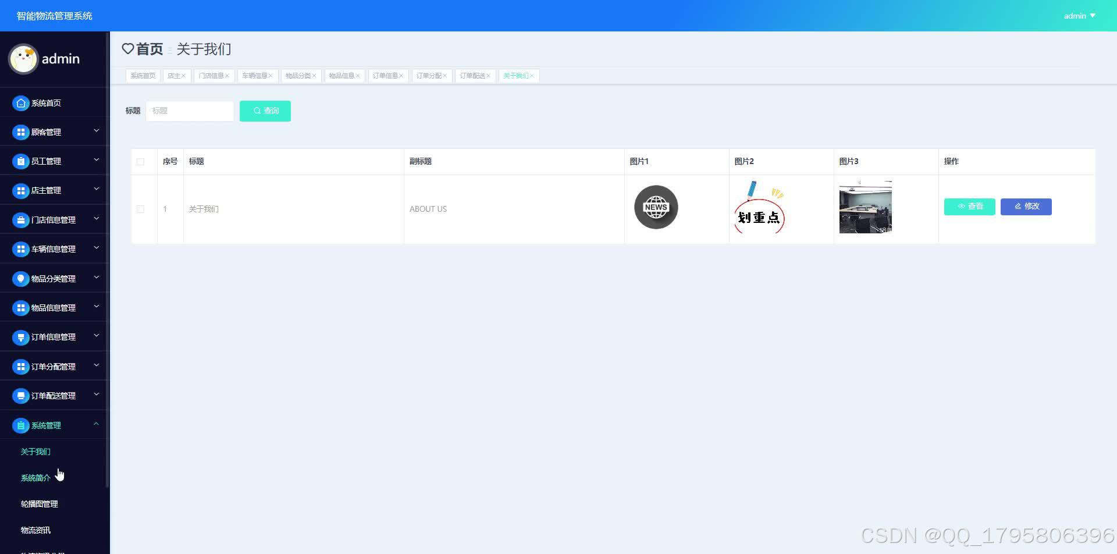Switch to the 系统首页 tab
1117x554 pixels.
tap(143, 76)
